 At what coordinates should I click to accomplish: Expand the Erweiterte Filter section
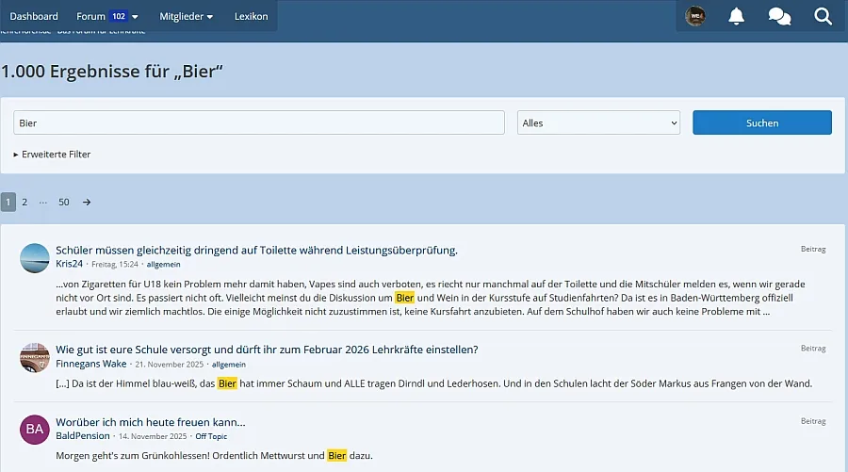[x=53, y=154]
